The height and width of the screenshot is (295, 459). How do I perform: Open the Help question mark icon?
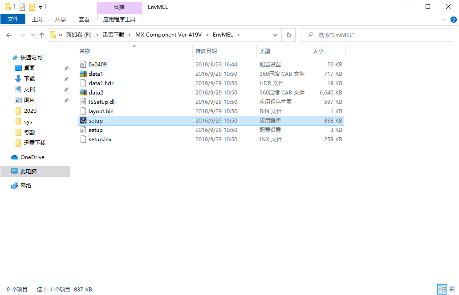pyautogui.click(x=453, y=20)
